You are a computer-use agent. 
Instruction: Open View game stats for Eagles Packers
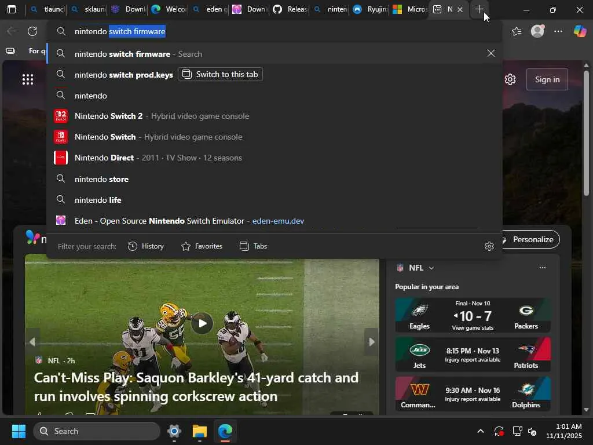click(473, 328)
